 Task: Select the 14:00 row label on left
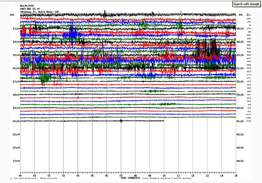click(15, 42)
